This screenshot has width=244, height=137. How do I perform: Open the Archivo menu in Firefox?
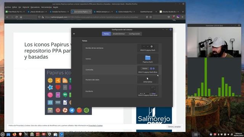coord(8,7)
